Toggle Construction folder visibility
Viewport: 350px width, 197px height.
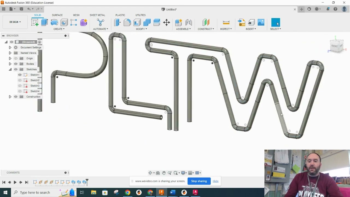[x=16, y=97]
